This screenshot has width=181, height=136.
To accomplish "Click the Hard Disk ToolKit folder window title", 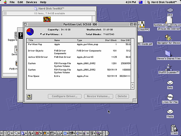I will click(51, 8).
